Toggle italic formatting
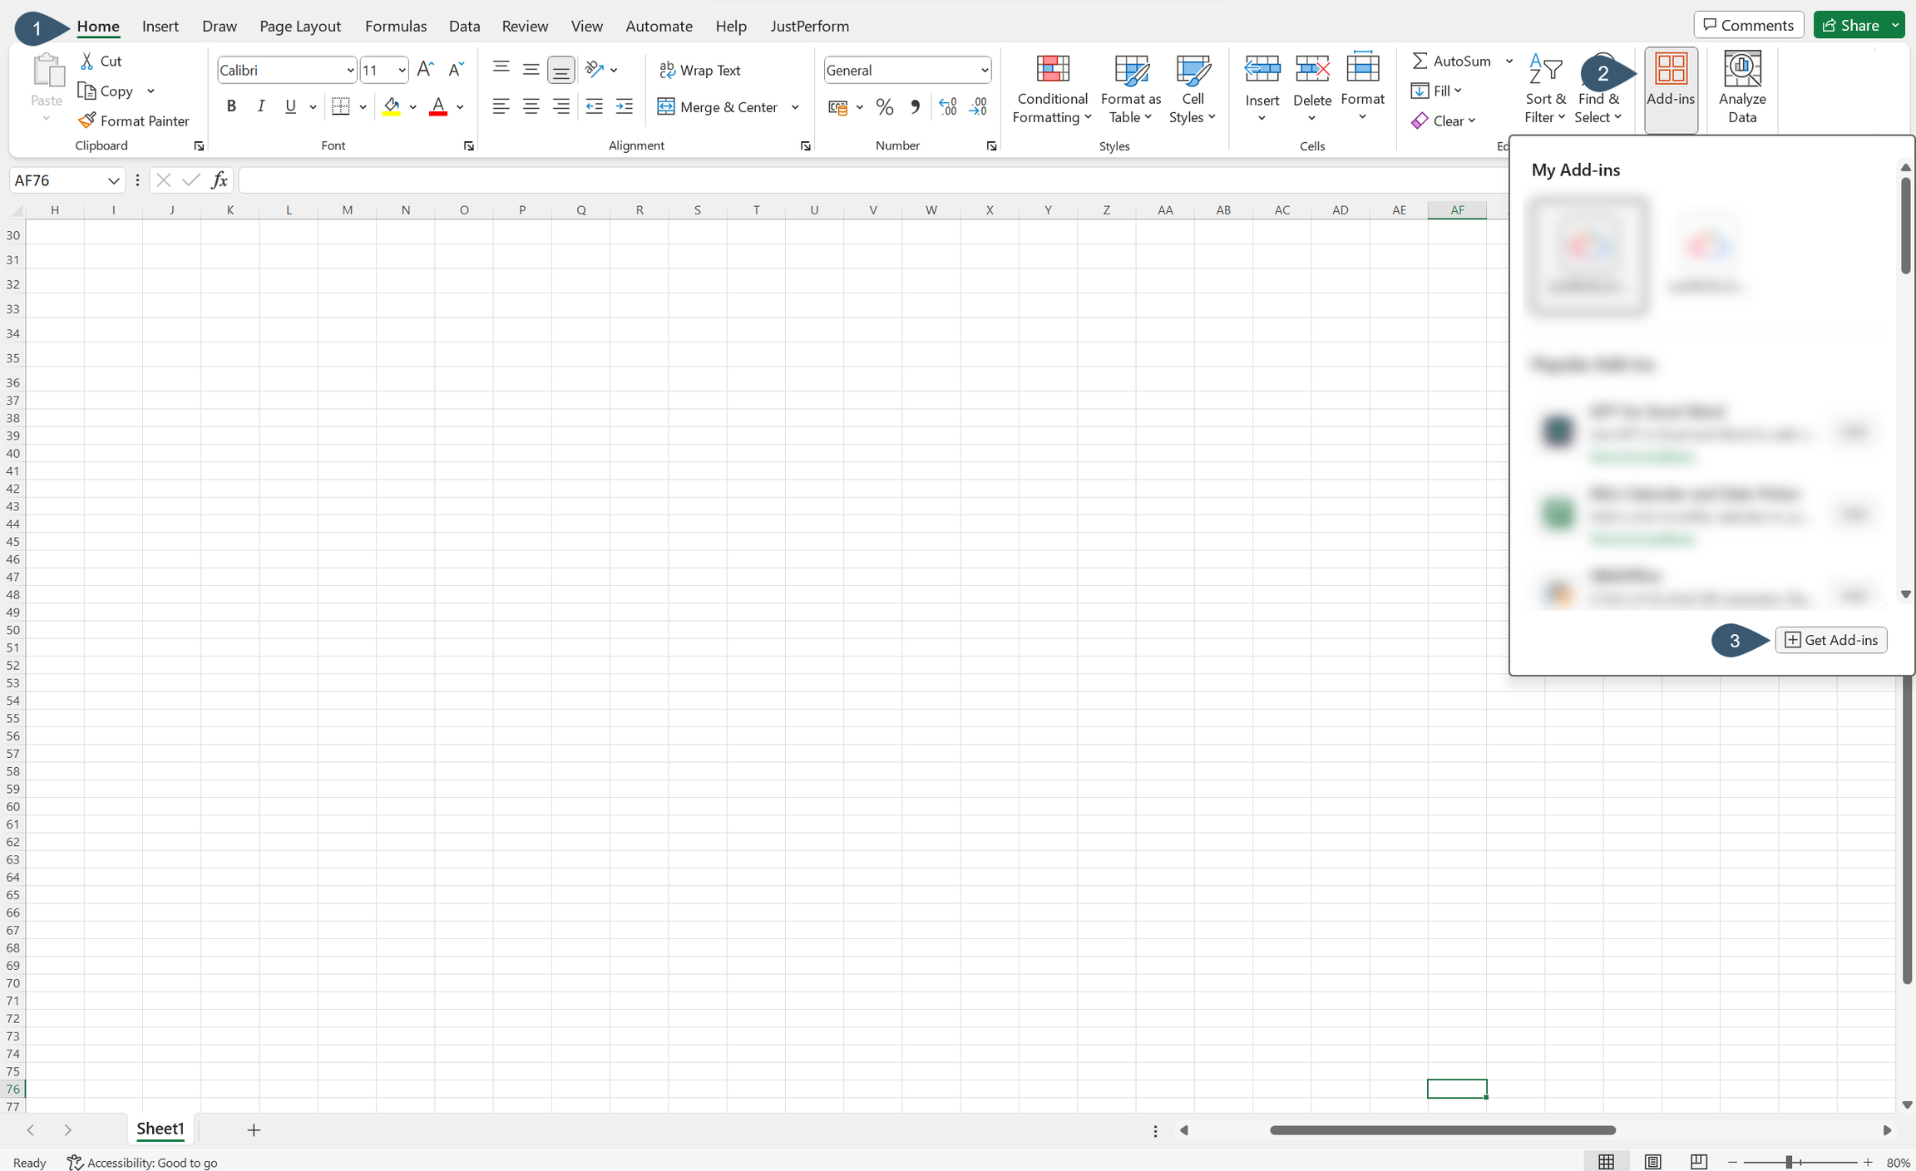 260,106
